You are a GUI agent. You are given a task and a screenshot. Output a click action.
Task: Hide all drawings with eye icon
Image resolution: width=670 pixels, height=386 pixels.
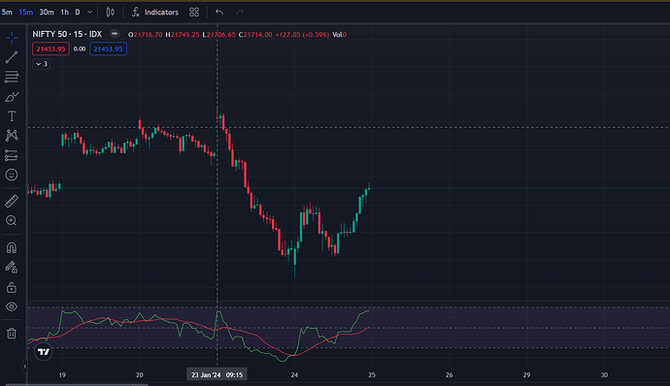click(12, 306)
